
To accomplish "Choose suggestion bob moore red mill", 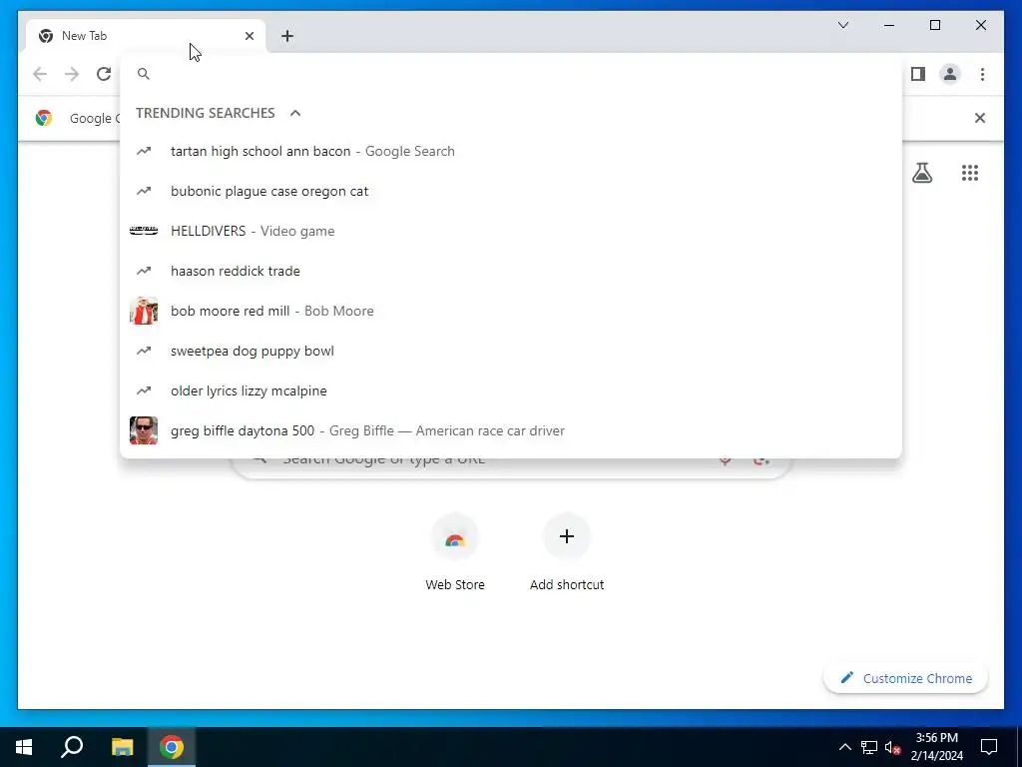I will point(511,312).
